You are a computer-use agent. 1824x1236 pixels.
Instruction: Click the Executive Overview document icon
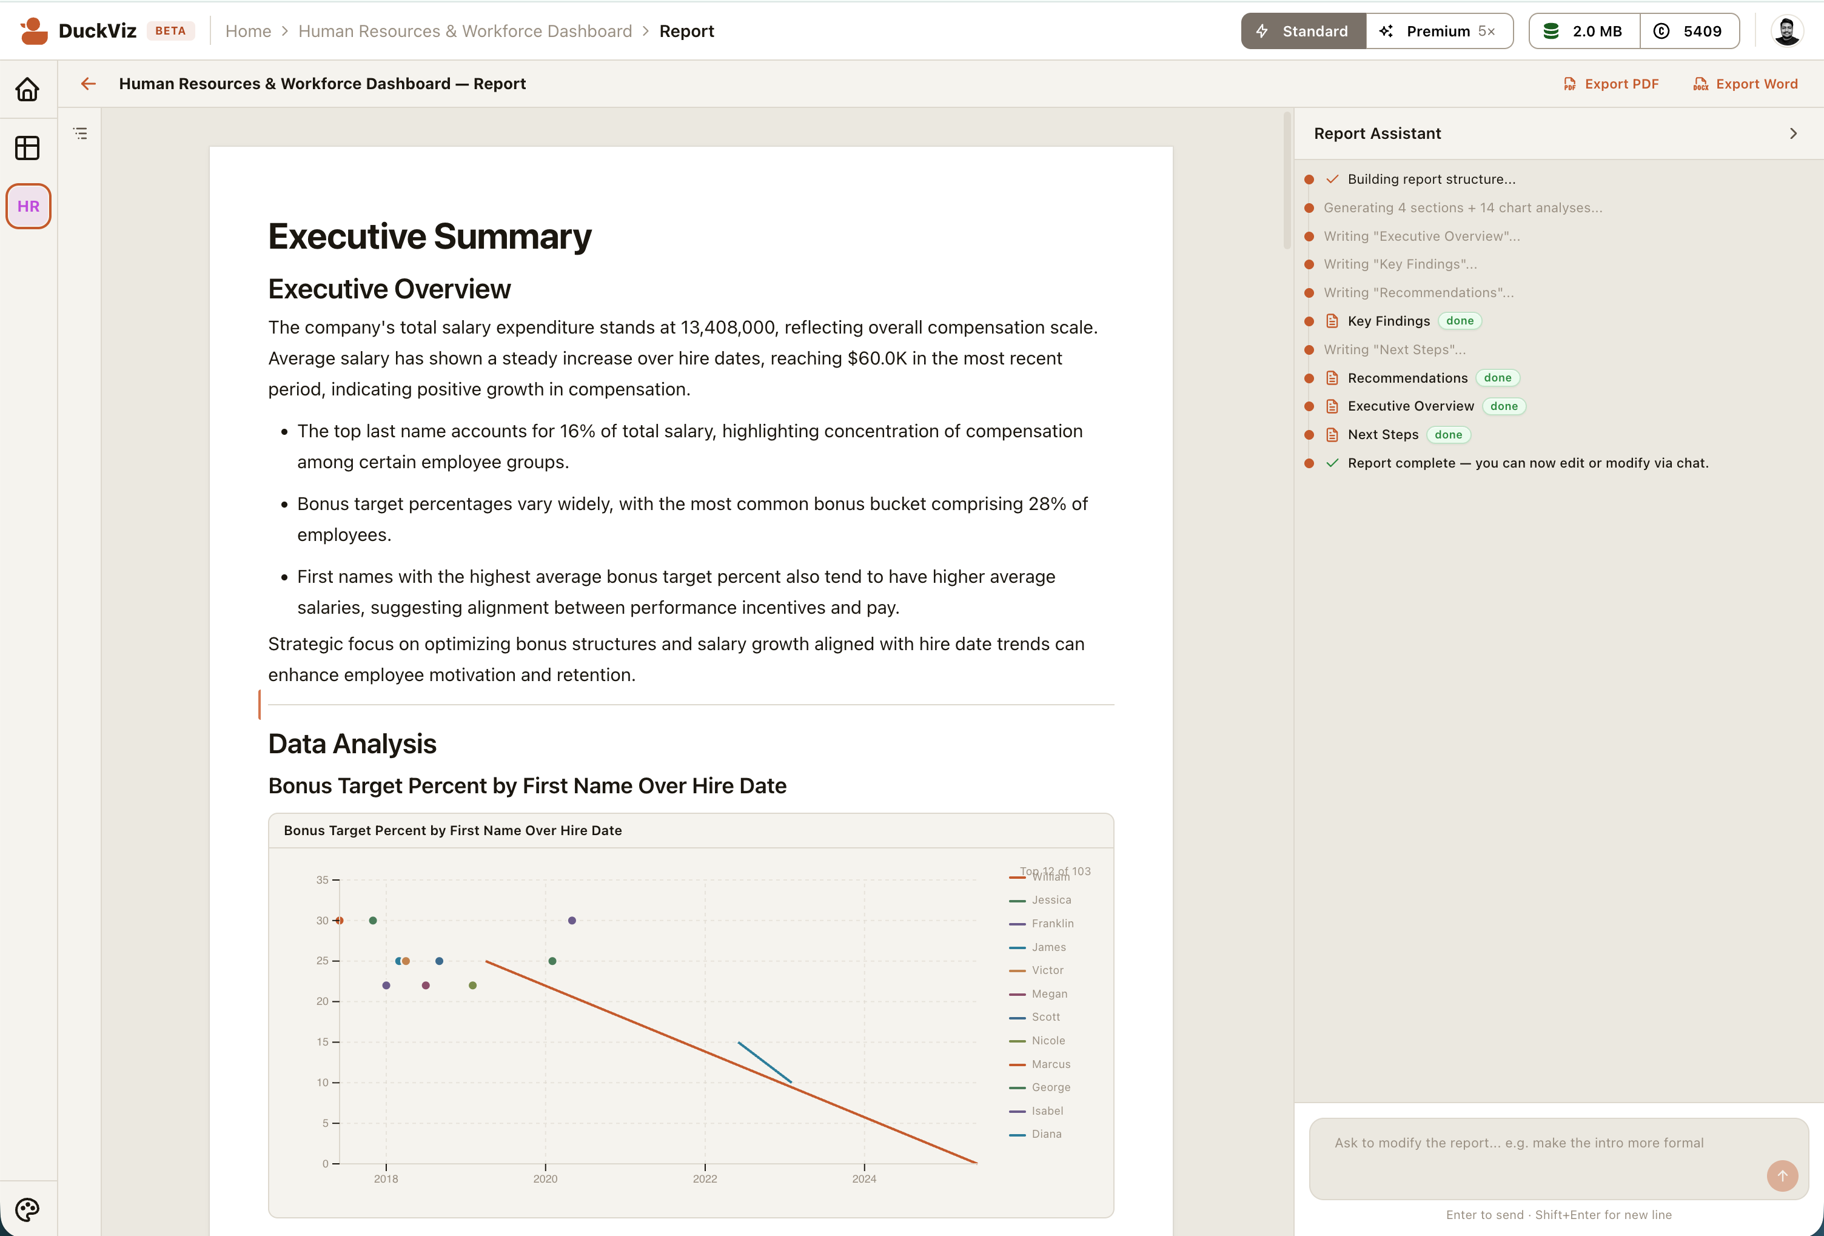coord(1332,406)
